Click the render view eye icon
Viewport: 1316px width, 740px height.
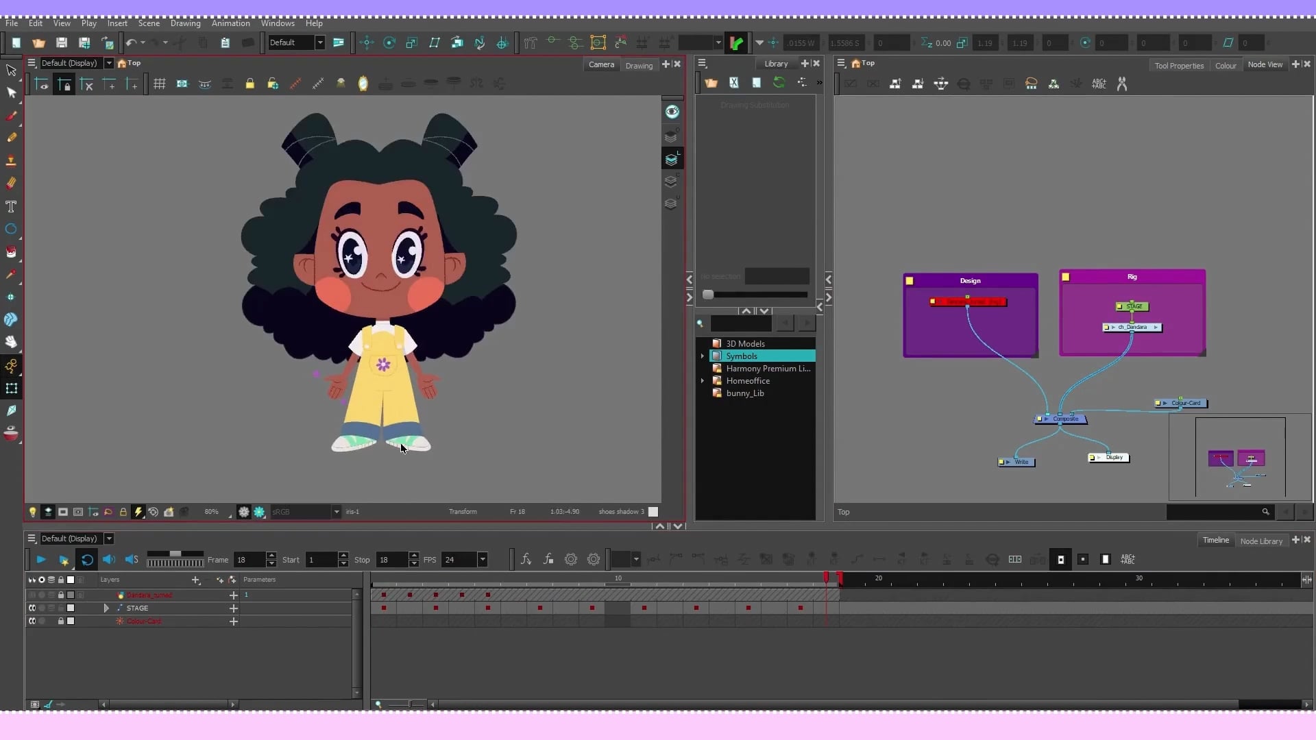672,112
